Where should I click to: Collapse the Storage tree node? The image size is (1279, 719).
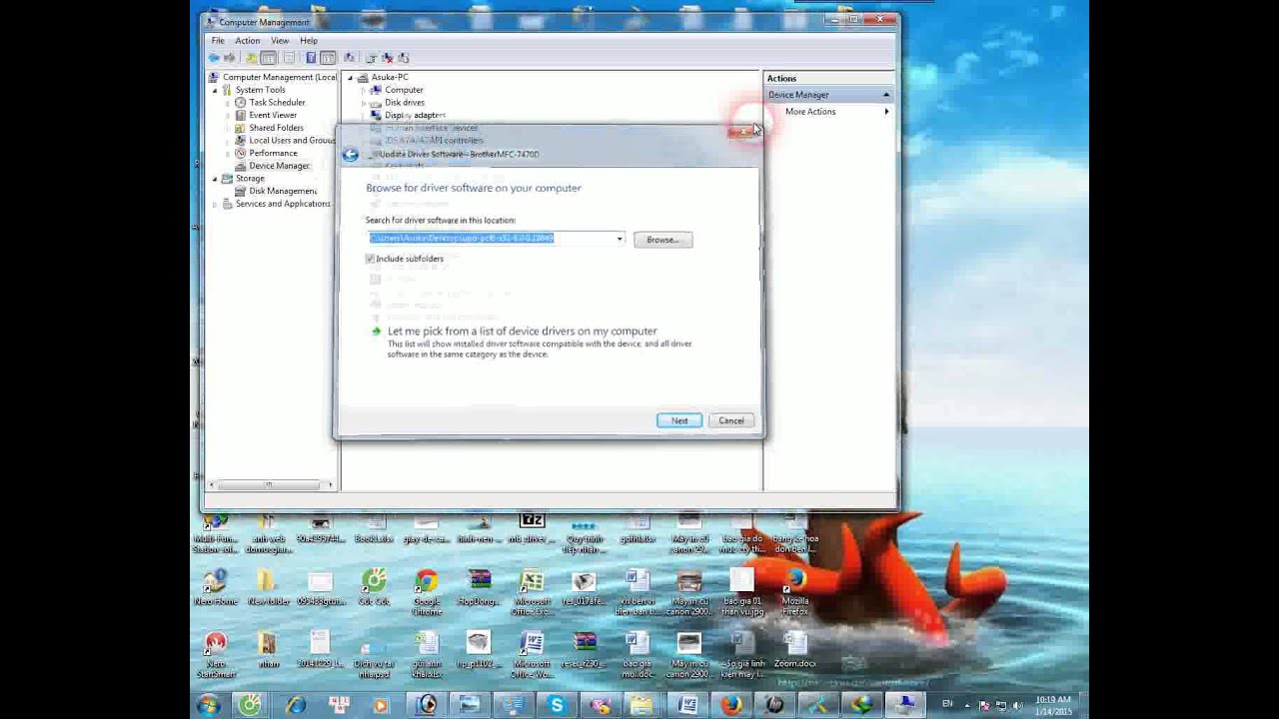(214, 179)
